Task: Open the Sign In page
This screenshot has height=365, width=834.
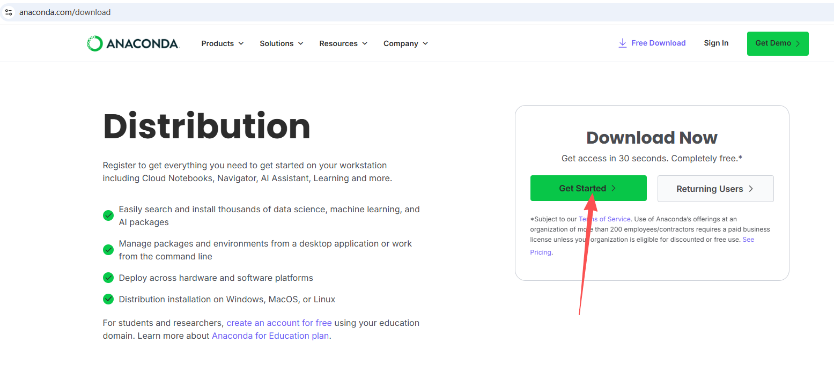Action: pos(716,43)
